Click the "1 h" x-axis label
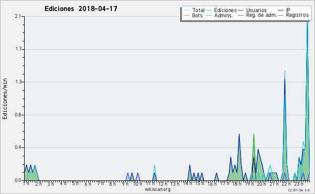This screenshot has width=315, height=194. (x=26, y=184)
